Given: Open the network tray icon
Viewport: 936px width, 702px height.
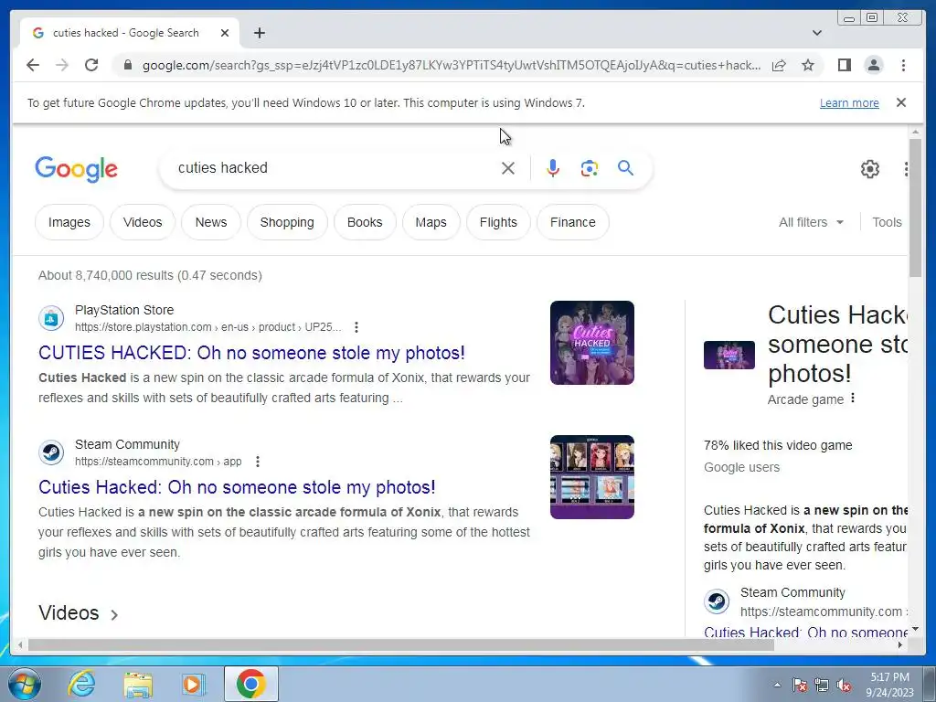Looking at the screenshot, I should (822, 685).
